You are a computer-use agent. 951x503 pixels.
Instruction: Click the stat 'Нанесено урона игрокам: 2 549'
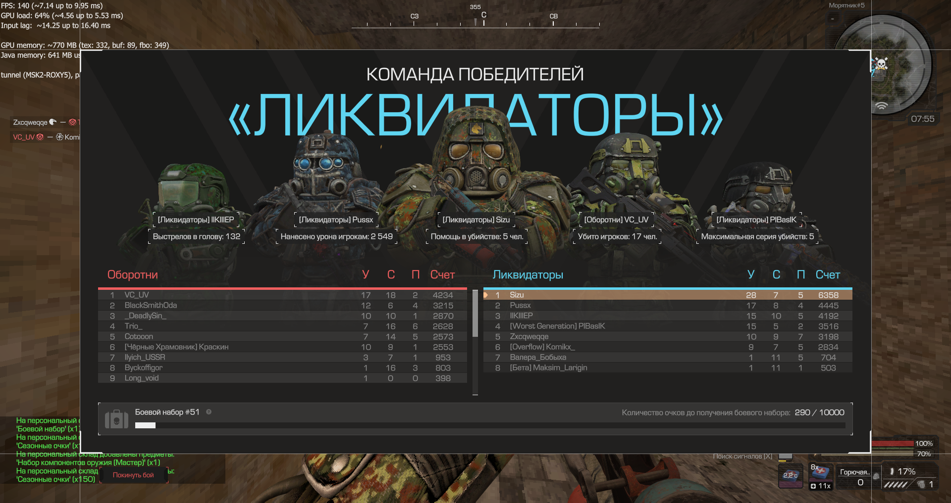tap(336, 237)
